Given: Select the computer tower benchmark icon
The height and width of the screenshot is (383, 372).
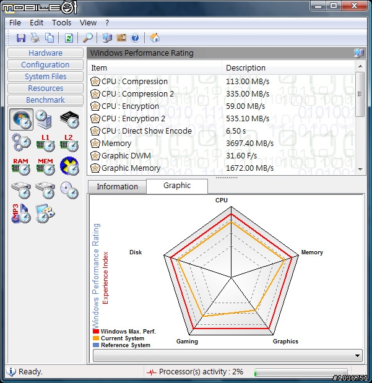Looking at the screenshot, I should coord(44,119).
